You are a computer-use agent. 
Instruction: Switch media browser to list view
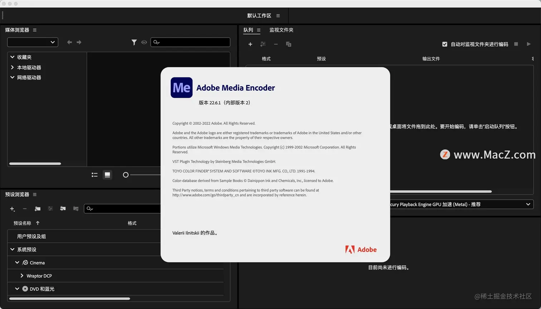pyautogui.click(x=94, y=175)
